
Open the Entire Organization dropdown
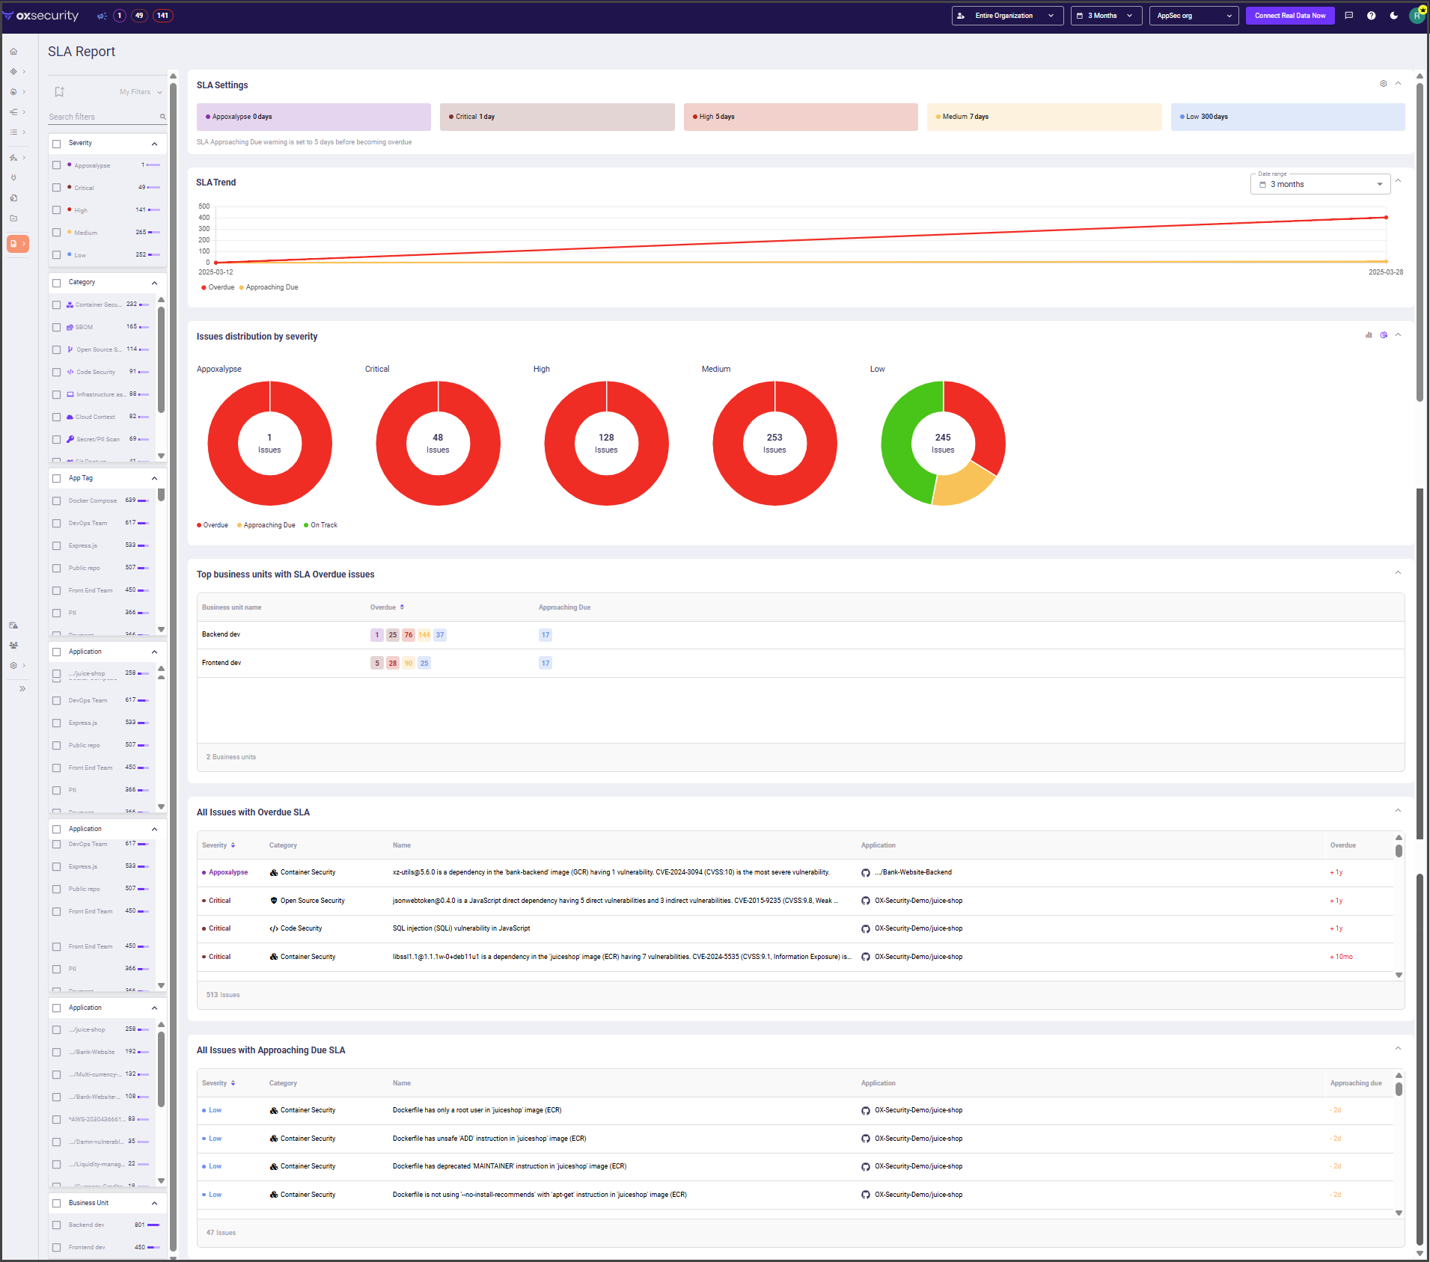pos(1006,16)
